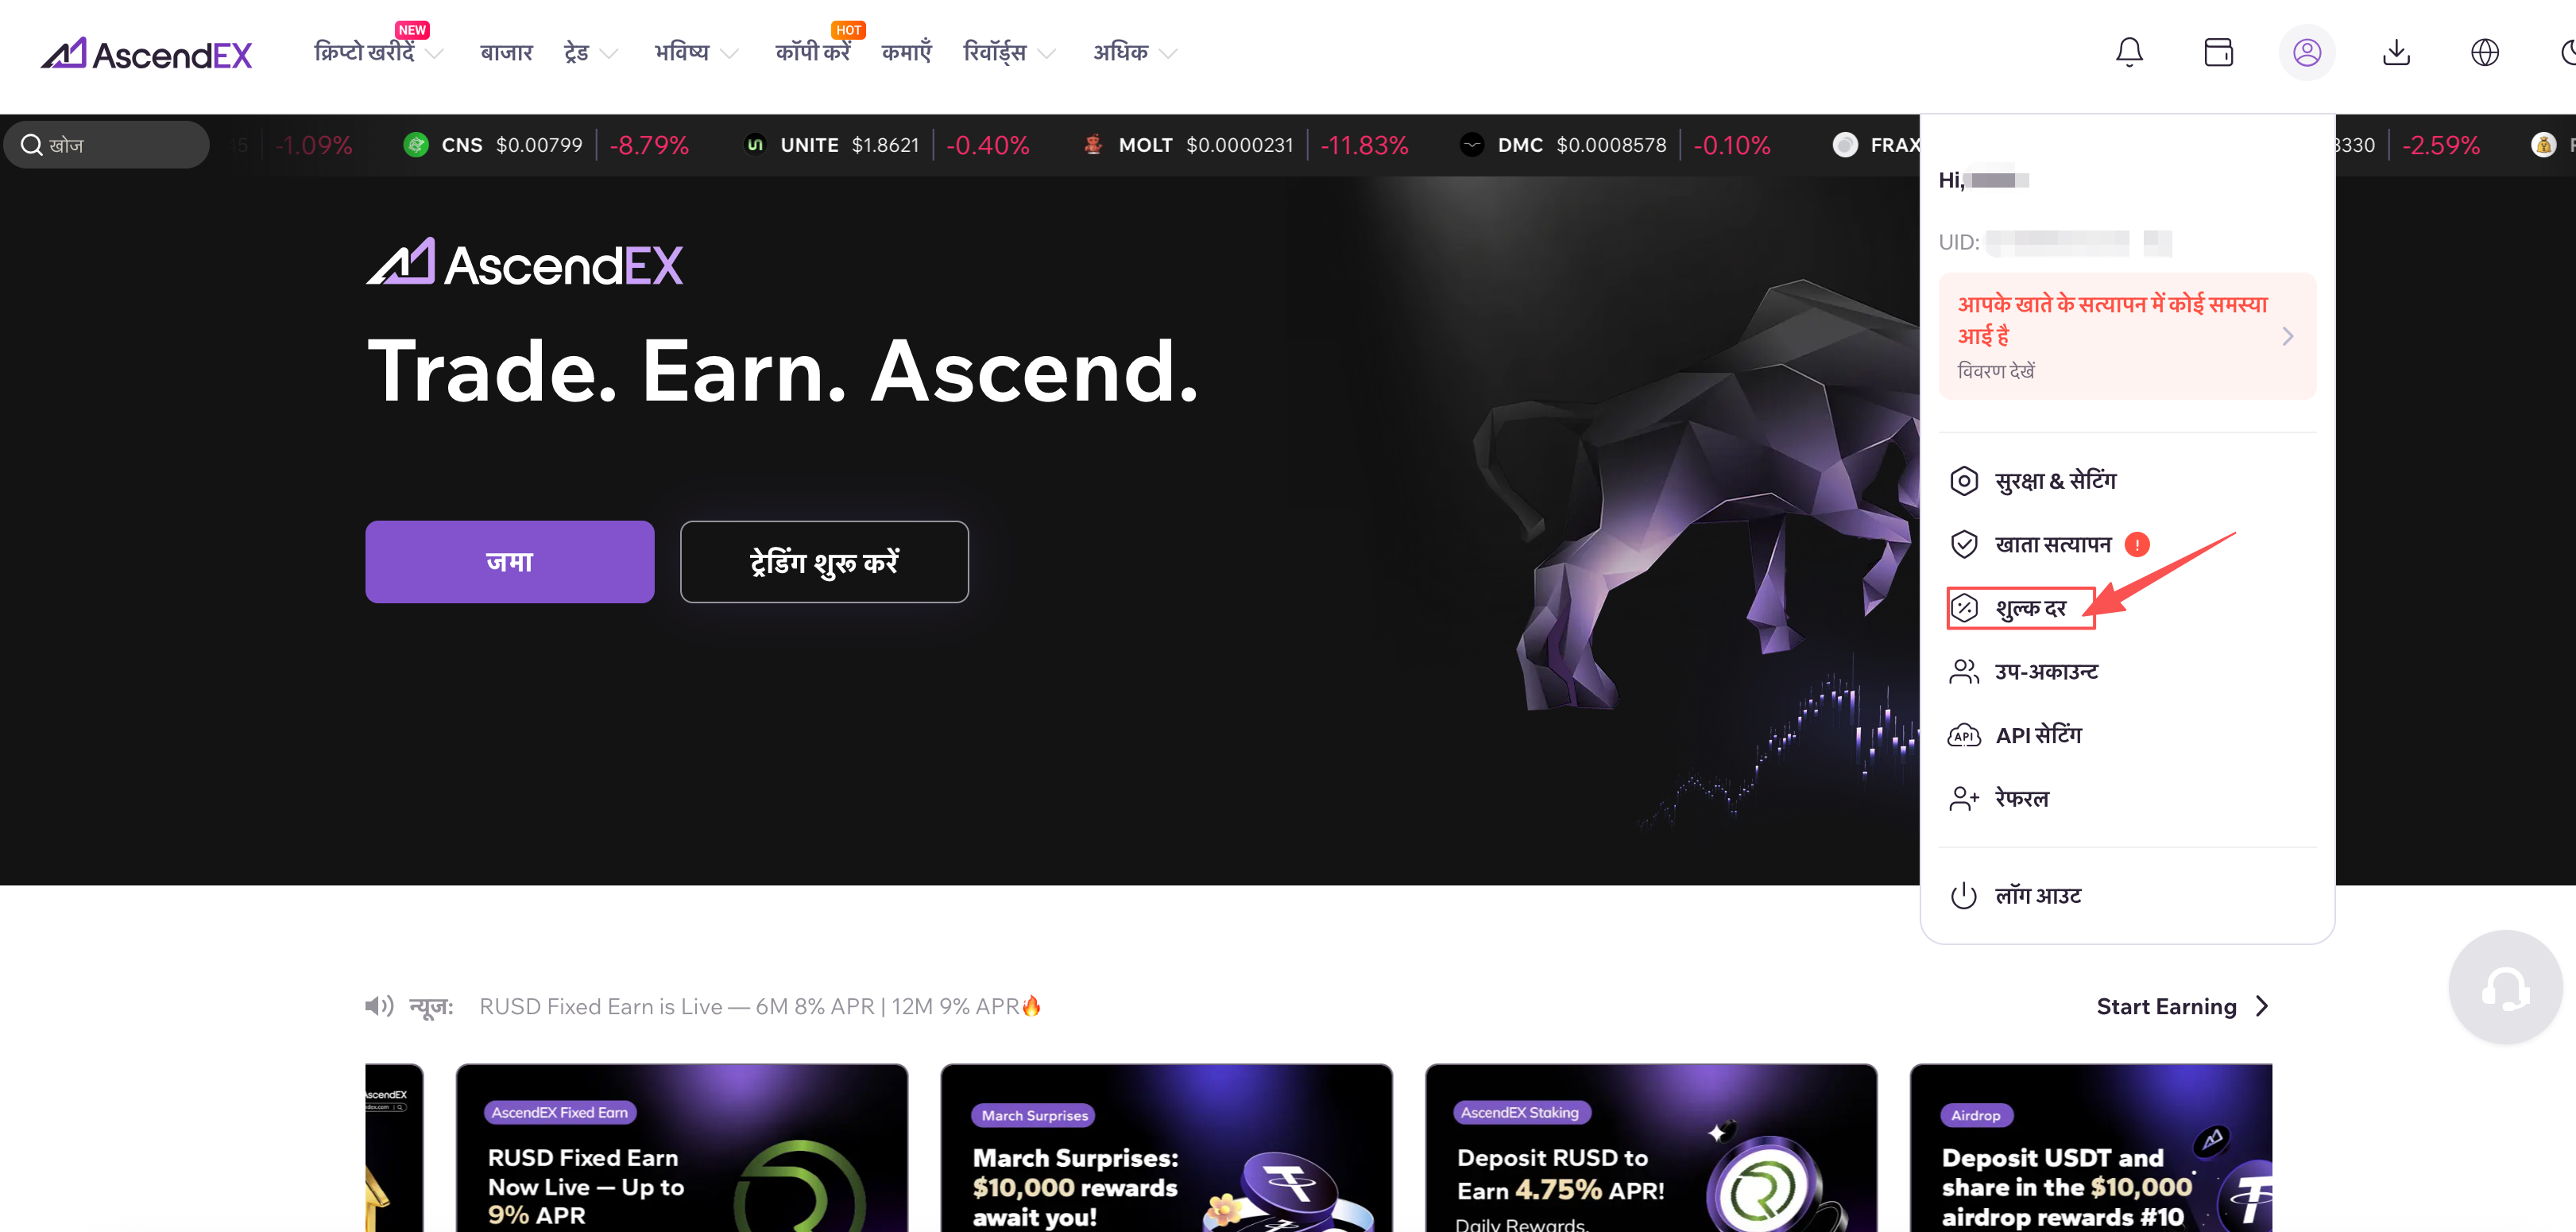Screen dimensions: 2576x1232
Task: Click ट्रेडिंग शुरू करें button
Action: click(824, 562)
